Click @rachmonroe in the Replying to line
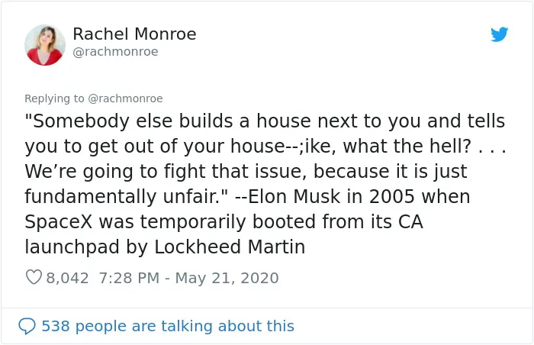The width and height of the screenshot is (534, 345). [x=125, y=98]
